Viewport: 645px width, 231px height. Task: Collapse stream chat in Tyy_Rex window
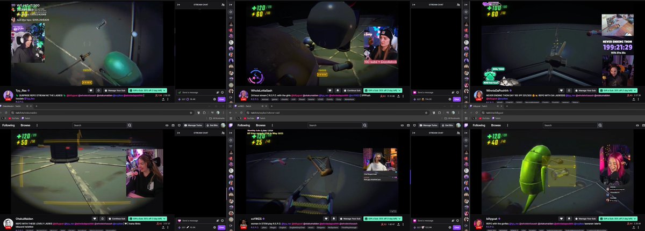178,4
